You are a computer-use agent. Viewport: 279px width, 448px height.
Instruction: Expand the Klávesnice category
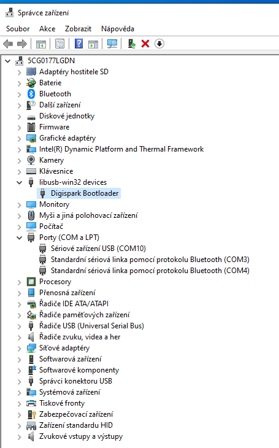[19, 171]
